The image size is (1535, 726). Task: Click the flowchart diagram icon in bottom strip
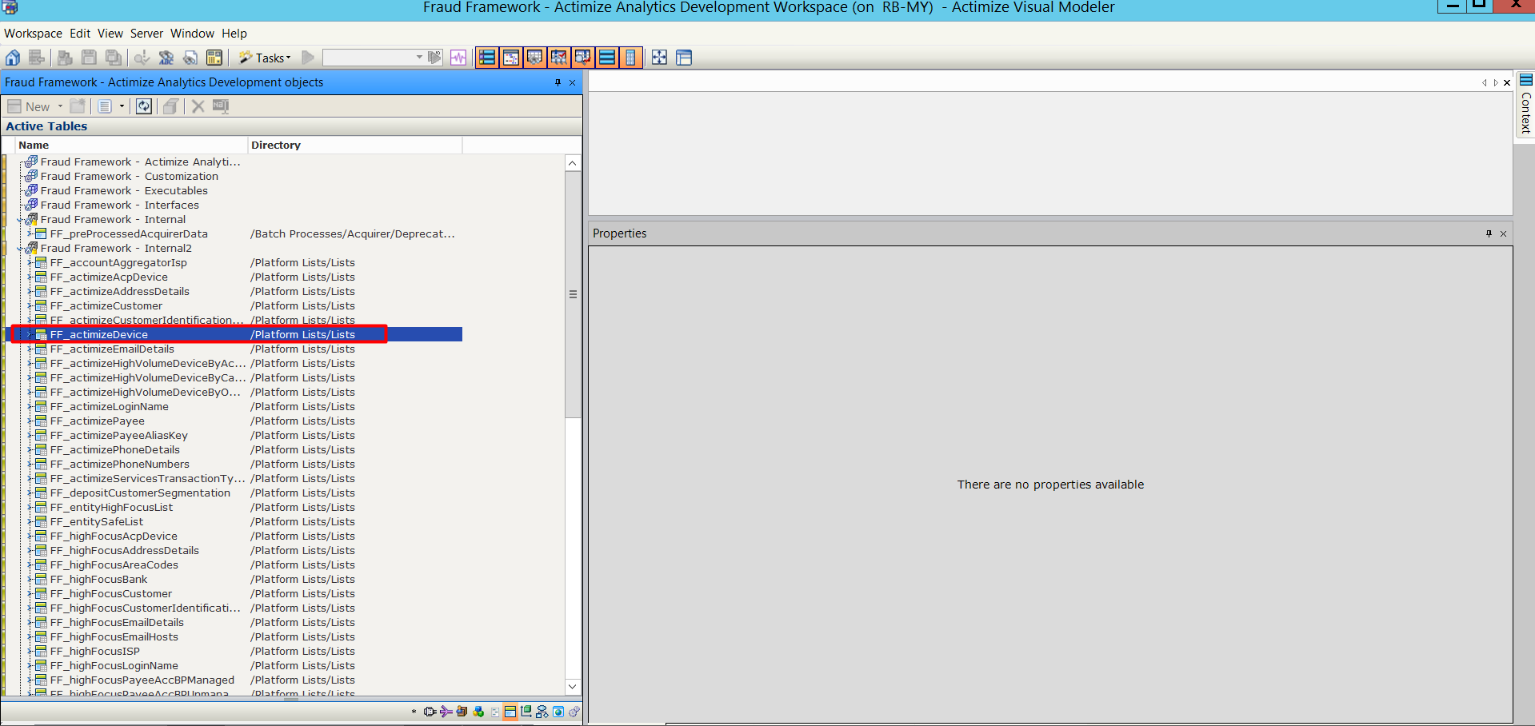pos(542,712)
